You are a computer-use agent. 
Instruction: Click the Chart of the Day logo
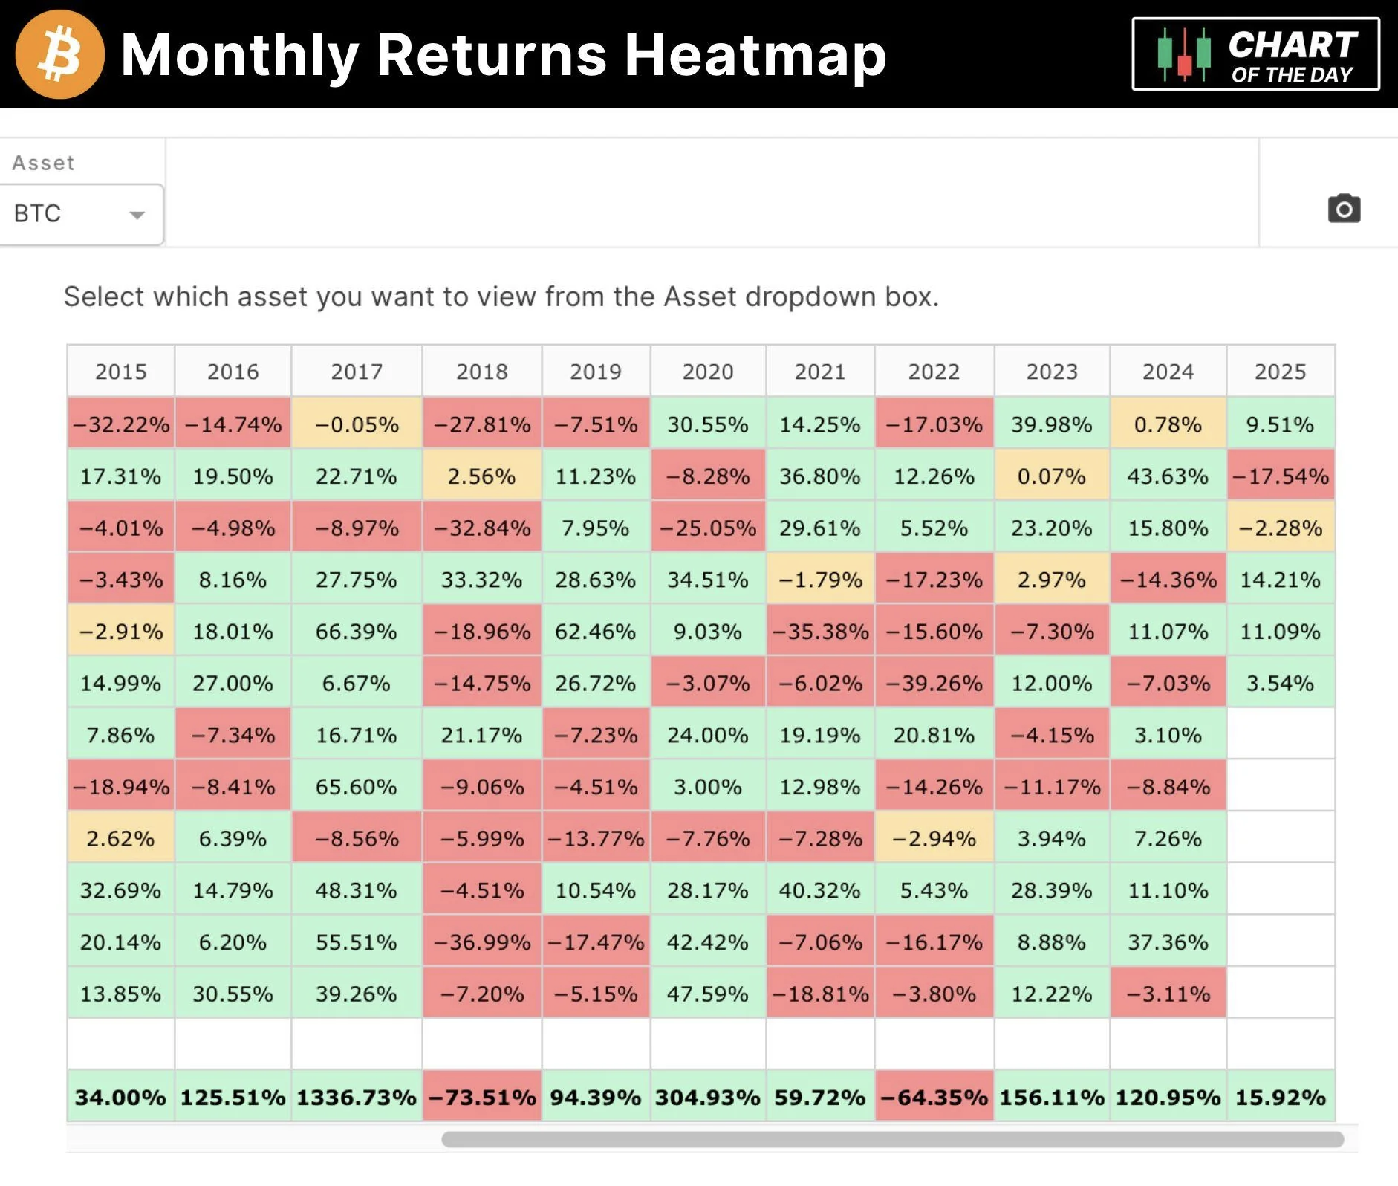[x=1255, y=54]
